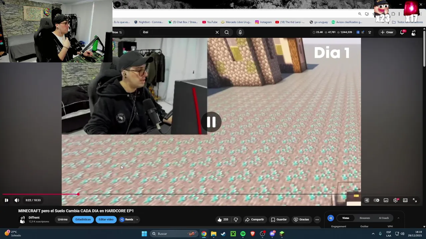Image resolution: width=426 pixels, height=239 pixels.
Task: Switch to theater mode
Action: (405, 200)
